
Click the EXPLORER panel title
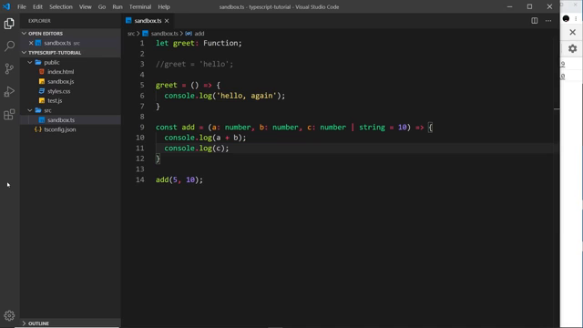coord(39,21)
